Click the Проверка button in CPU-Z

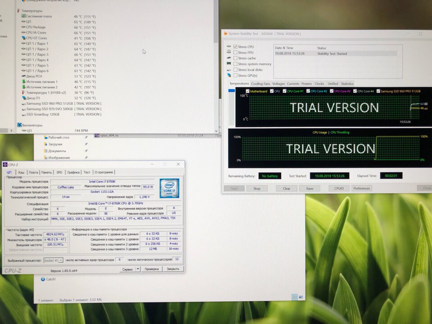152,269
